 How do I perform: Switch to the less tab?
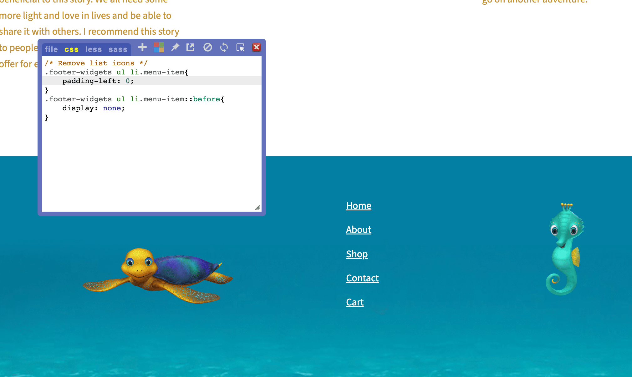94,49
